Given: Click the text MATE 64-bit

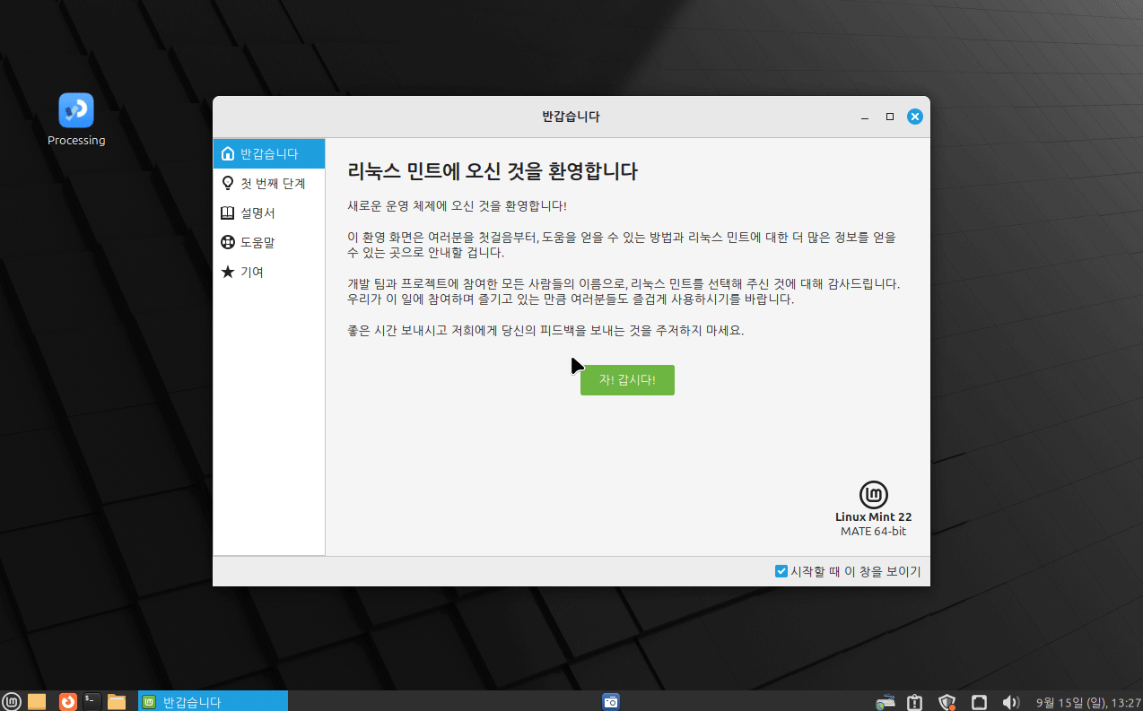Looking at the screenshot, I should pyautogui.click(x=873, y=531).
